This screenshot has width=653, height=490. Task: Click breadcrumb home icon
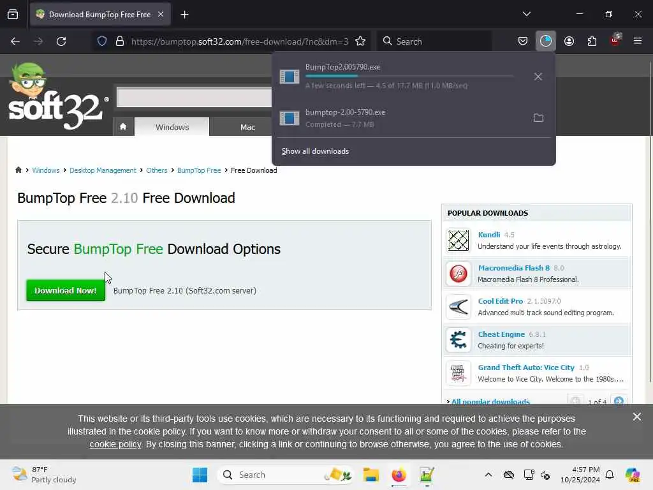tap(18, 170)
